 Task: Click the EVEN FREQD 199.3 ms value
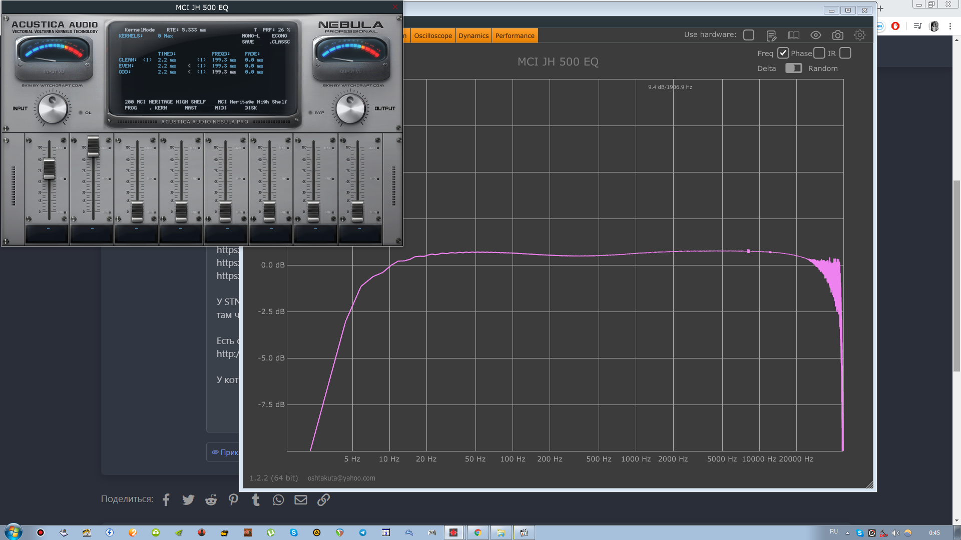[224, 66]
